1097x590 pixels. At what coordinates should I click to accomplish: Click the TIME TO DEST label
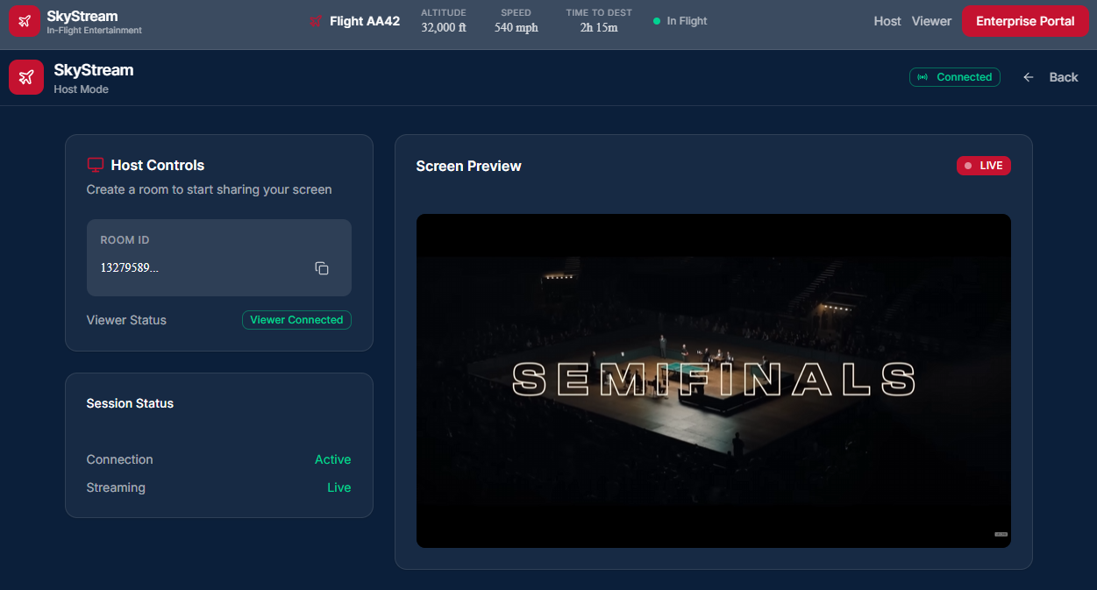(599, 13)
